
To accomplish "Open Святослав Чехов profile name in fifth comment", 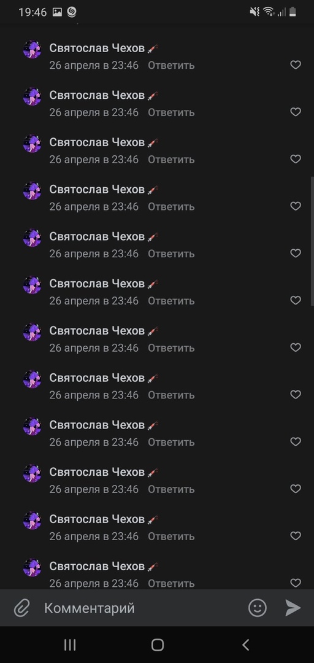I will (97, 236).
